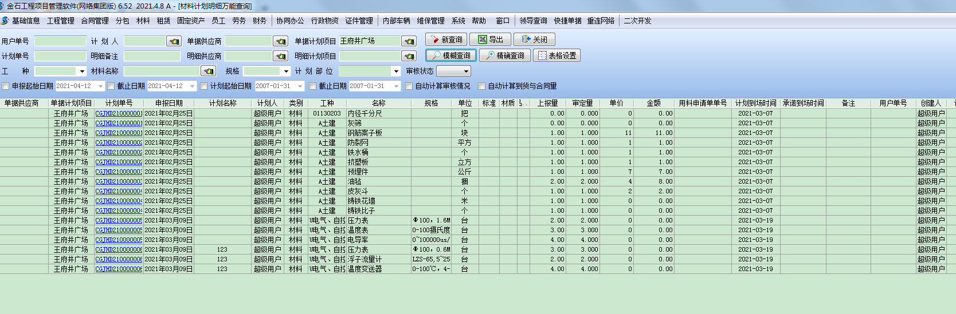Open the 审核状态 dropdown list
This screenshot has height=314, width=956.
tap(466, 71)
